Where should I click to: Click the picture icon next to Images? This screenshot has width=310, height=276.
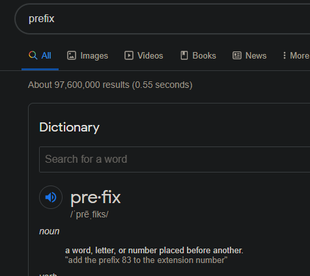pyautogui.click(x=72, y=55)
